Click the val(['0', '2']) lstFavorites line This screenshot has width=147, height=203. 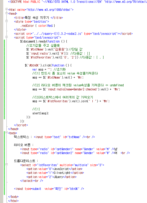[x=65, y=57]
